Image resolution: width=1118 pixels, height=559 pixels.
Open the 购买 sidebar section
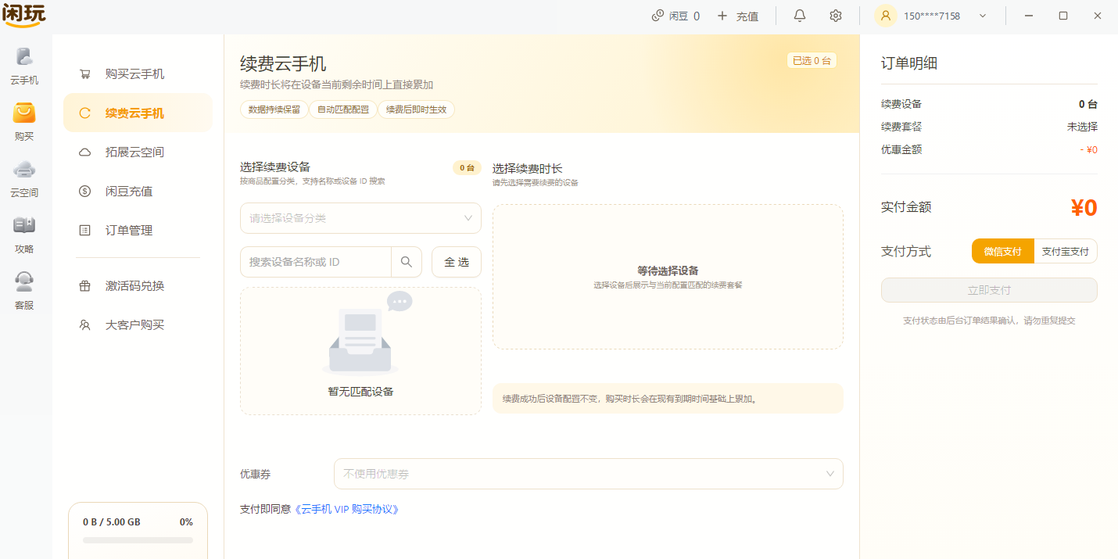click(x=24, y=123)
